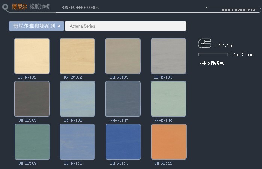Pick the light blue BN-RV106 swatch
Image resolution: width=262 pixels, height=169 pixels.
point(77,99)
